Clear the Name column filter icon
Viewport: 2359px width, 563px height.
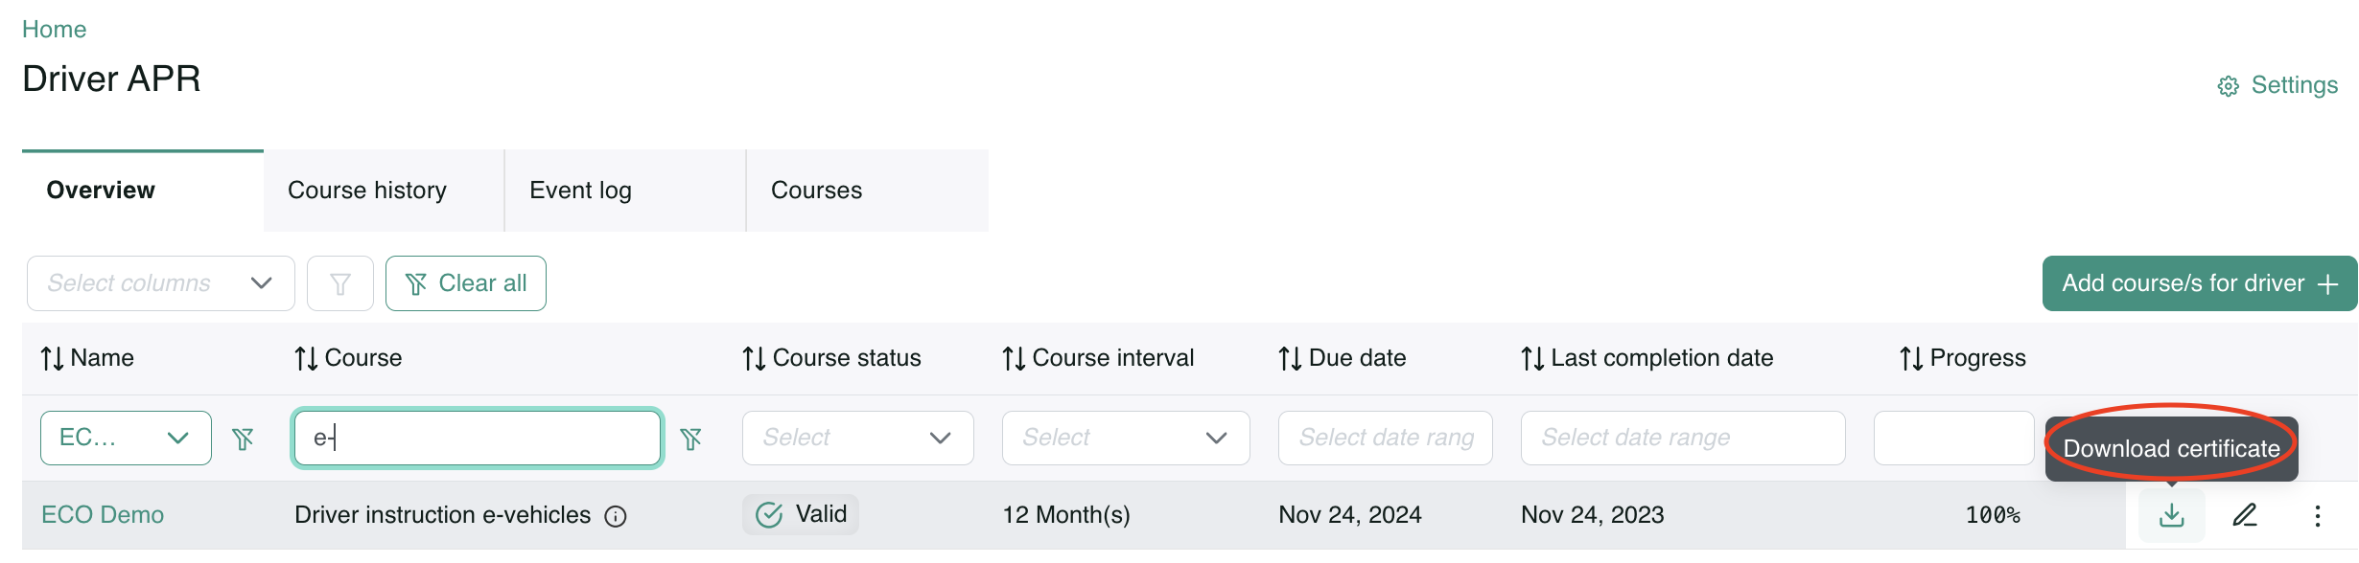coord(244,439)
